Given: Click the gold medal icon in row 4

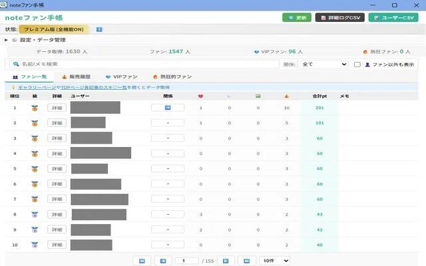Looking at the screenshot, I should coord(35,154).
